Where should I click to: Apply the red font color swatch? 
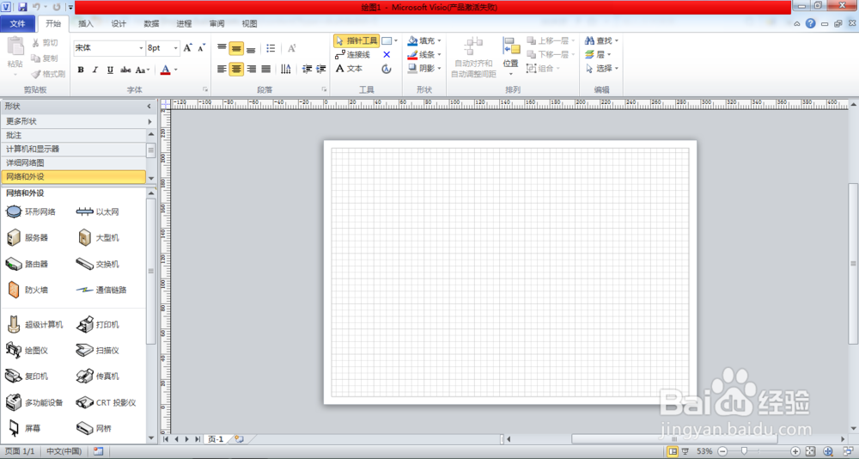point(166,70)
